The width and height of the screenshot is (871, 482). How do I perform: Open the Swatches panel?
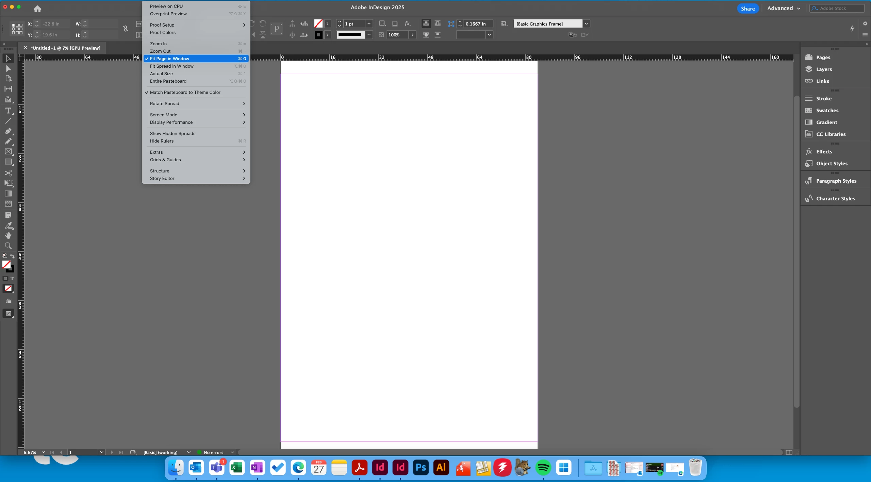827,111
